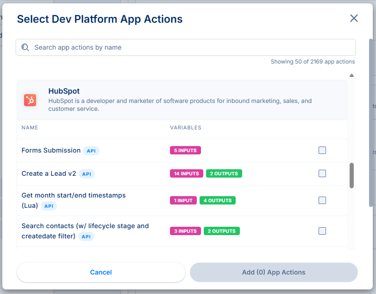Image resolution: width=376 pixels, height=294 pixels.
Task: Open the 4 OUTPUTS badge for Get month timestamps
Action: click(218, 200)
